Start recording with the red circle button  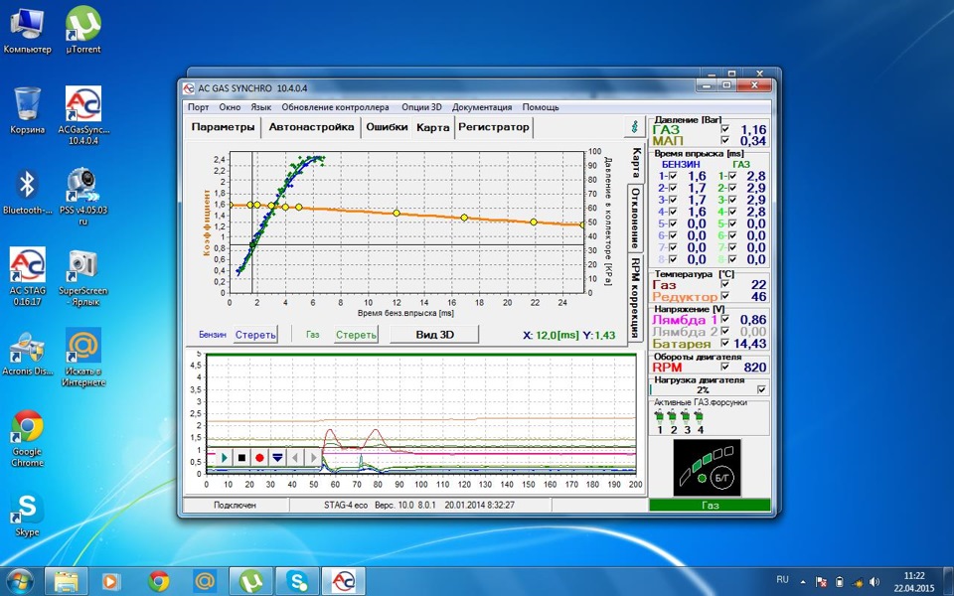point(259,457)
